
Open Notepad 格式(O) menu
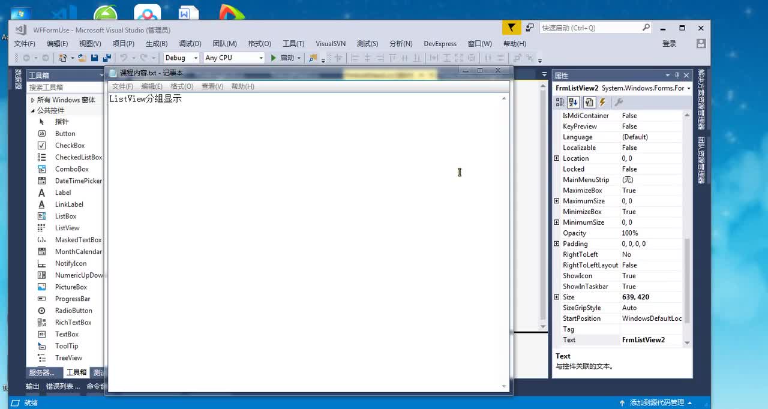[182, 86]
